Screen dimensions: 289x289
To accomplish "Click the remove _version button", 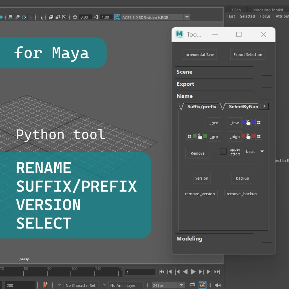I will pos(200,193).
